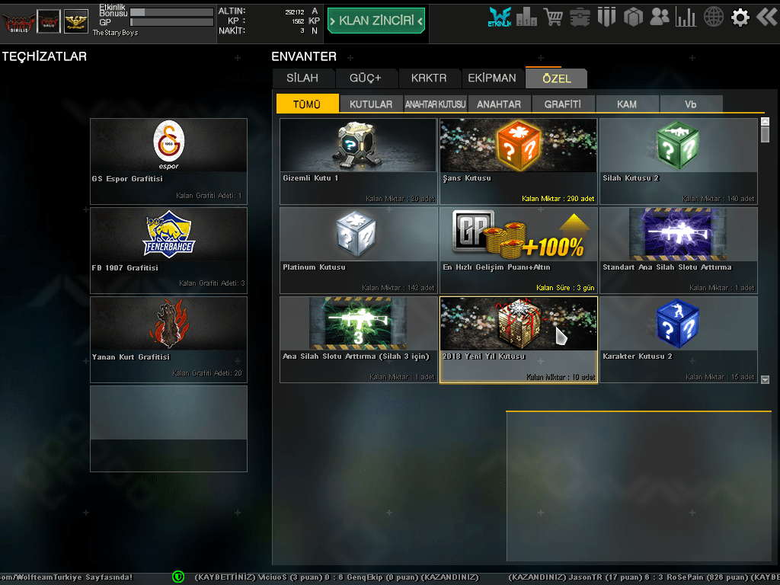The image size is (780, 585).
Task: Click the ENVANTER heading
Action: tap(304, 56)
